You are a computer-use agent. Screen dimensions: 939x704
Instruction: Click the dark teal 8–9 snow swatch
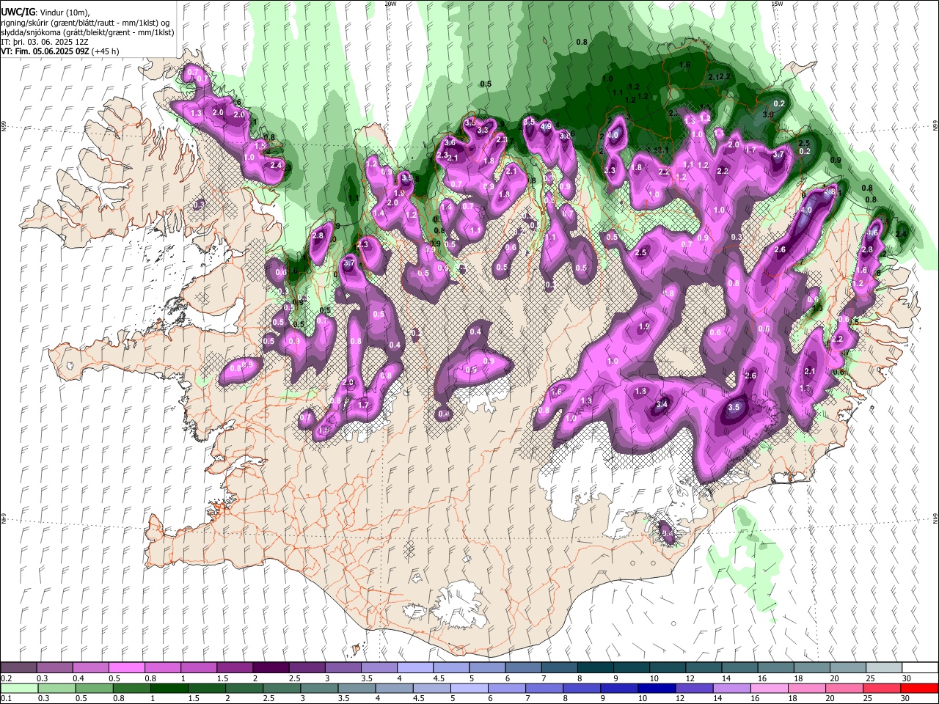(596, 667)
